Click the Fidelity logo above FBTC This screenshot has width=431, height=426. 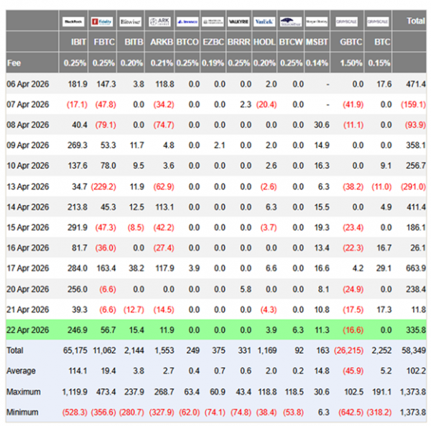coord(102,22)
